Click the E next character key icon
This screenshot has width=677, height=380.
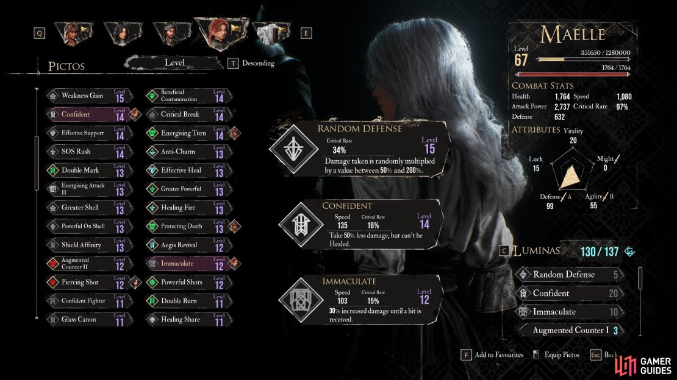306,33
